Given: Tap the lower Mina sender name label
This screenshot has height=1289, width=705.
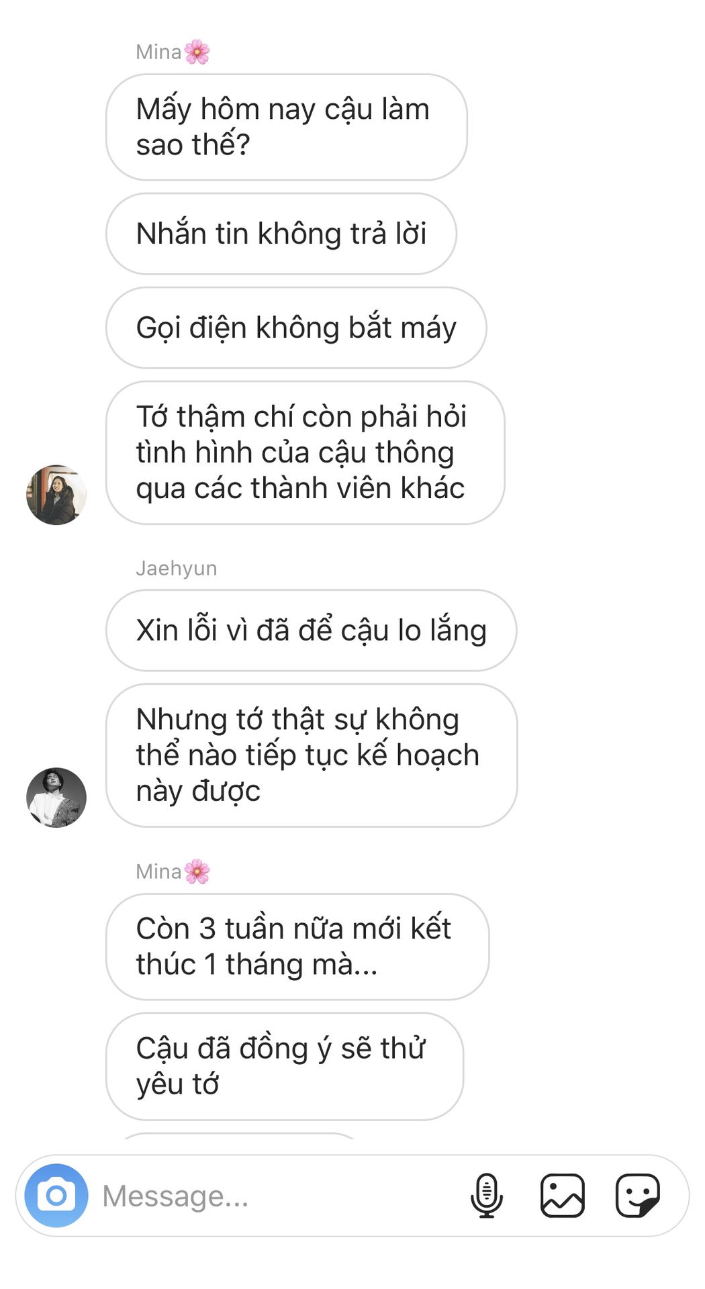Looking at the screenshot, I should 158,871.
